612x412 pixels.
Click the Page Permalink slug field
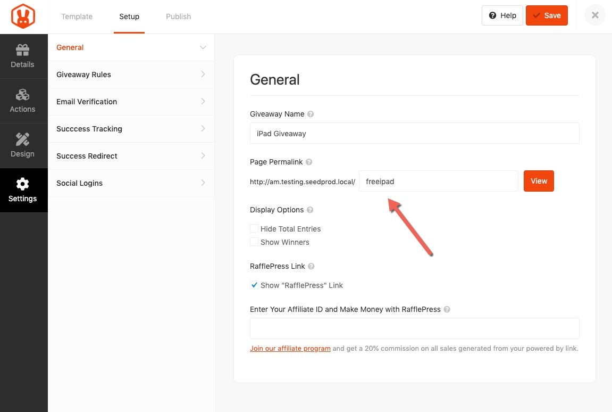438,181
